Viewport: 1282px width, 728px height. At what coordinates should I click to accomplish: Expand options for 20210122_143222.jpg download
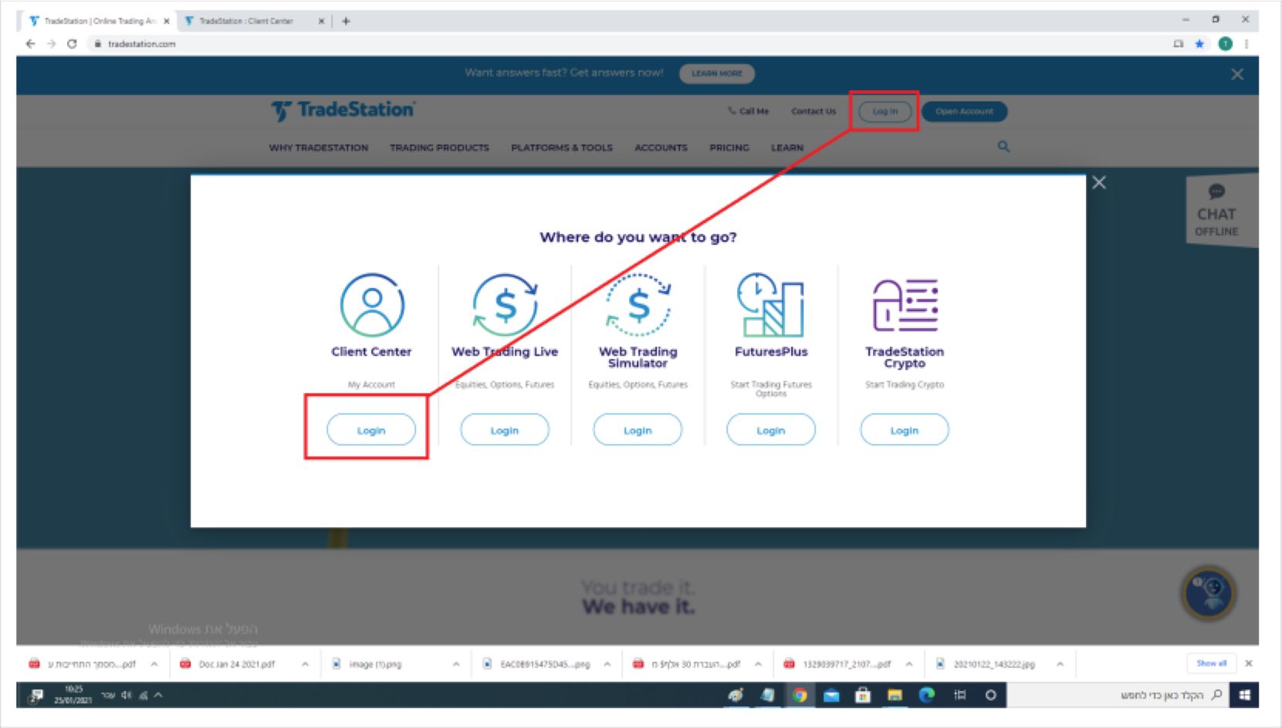[1060, 664]
